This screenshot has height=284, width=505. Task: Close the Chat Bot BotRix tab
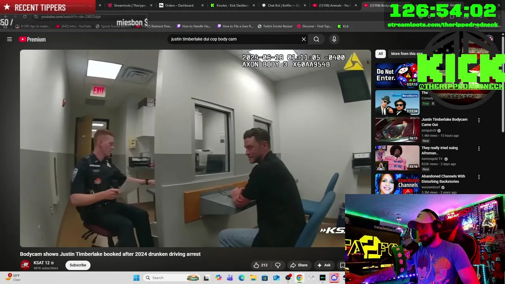305,6
